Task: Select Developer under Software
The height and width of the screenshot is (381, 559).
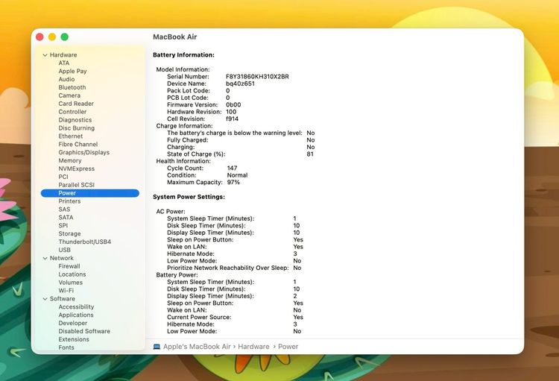Action: point(73,323)
